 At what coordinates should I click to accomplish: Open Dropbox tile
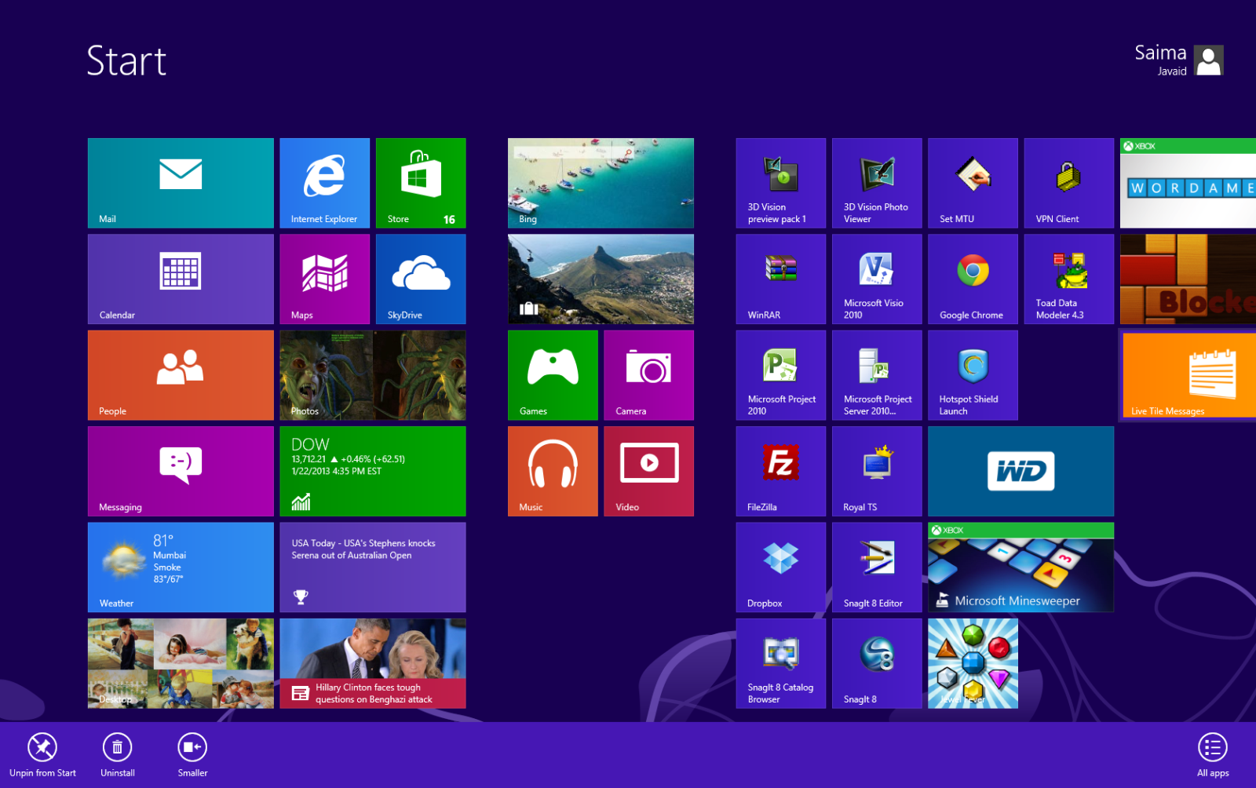click(x=781, y=567)
